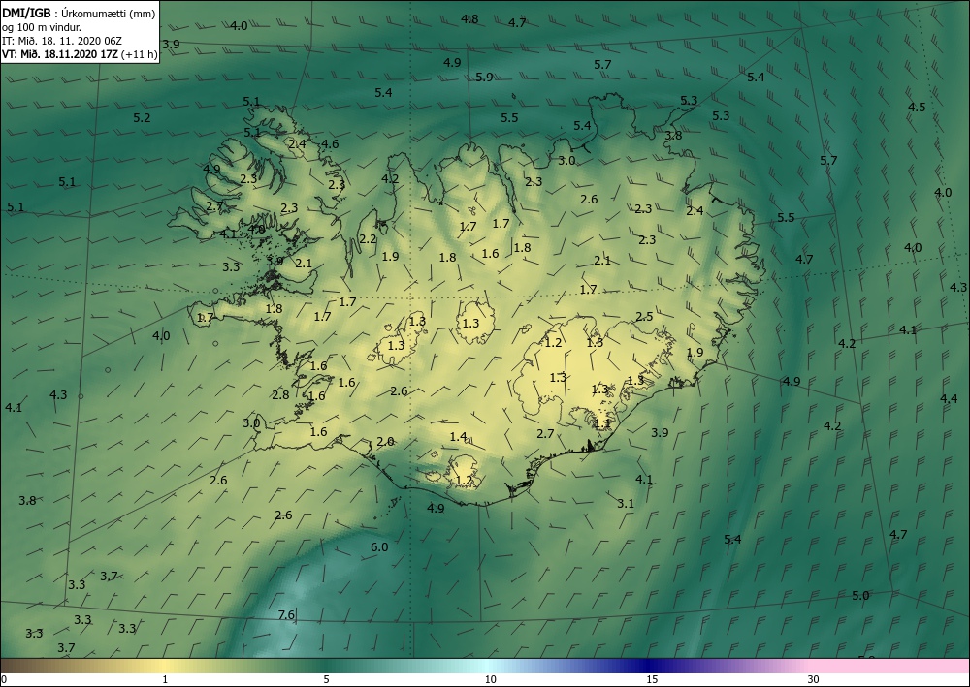Viewport: 970px width, 687px height.
Task: Click the 4.6 value in the Westfjords
Action: pyautogui.click(x=330, y=144)
